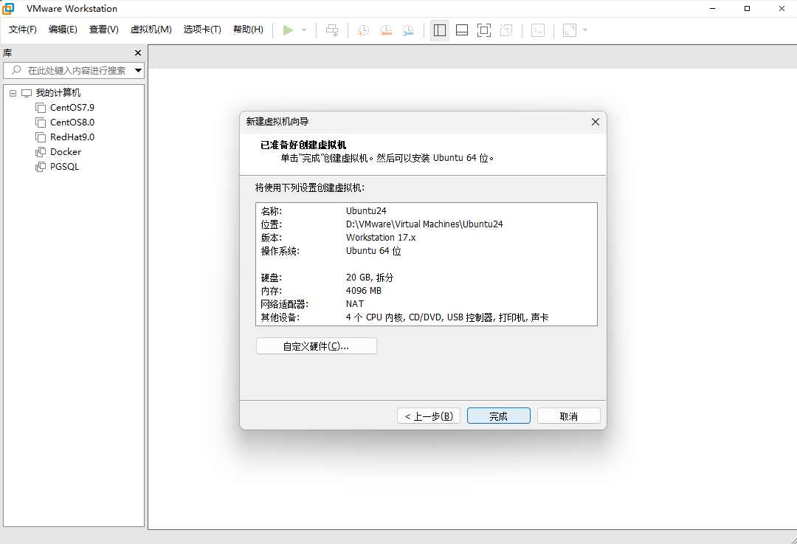
Task: Click the 我的计算机 monitor icon
Action: [x=27, y=93]
